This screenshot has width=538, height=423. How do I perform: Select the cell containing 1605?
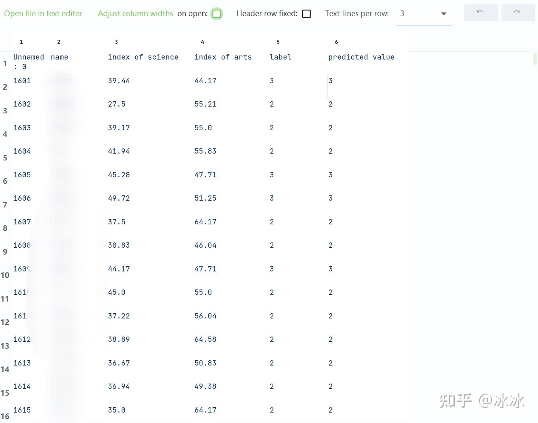[22, 175]
